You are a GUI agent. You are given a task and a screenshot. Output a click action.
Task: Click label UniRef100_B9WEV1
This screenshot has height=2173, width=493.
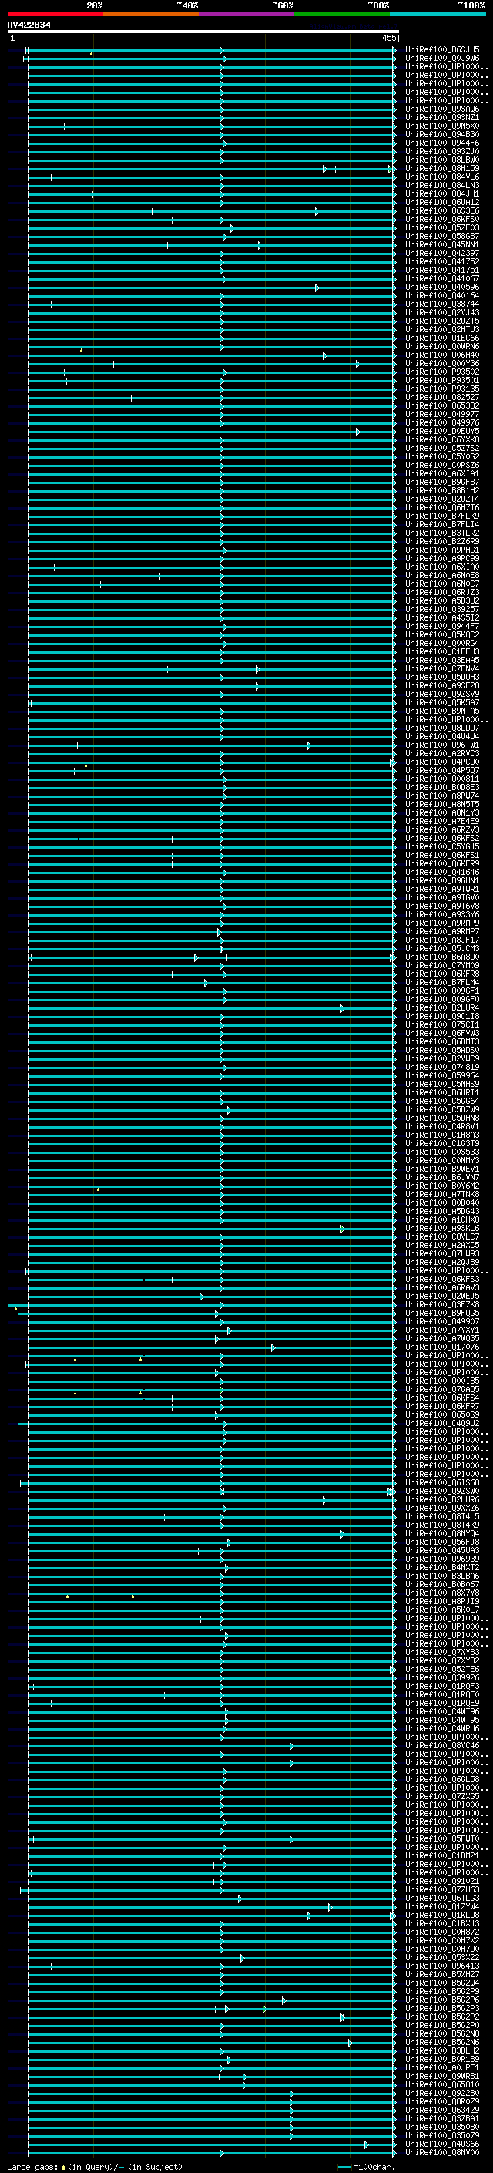[442, 1170]
